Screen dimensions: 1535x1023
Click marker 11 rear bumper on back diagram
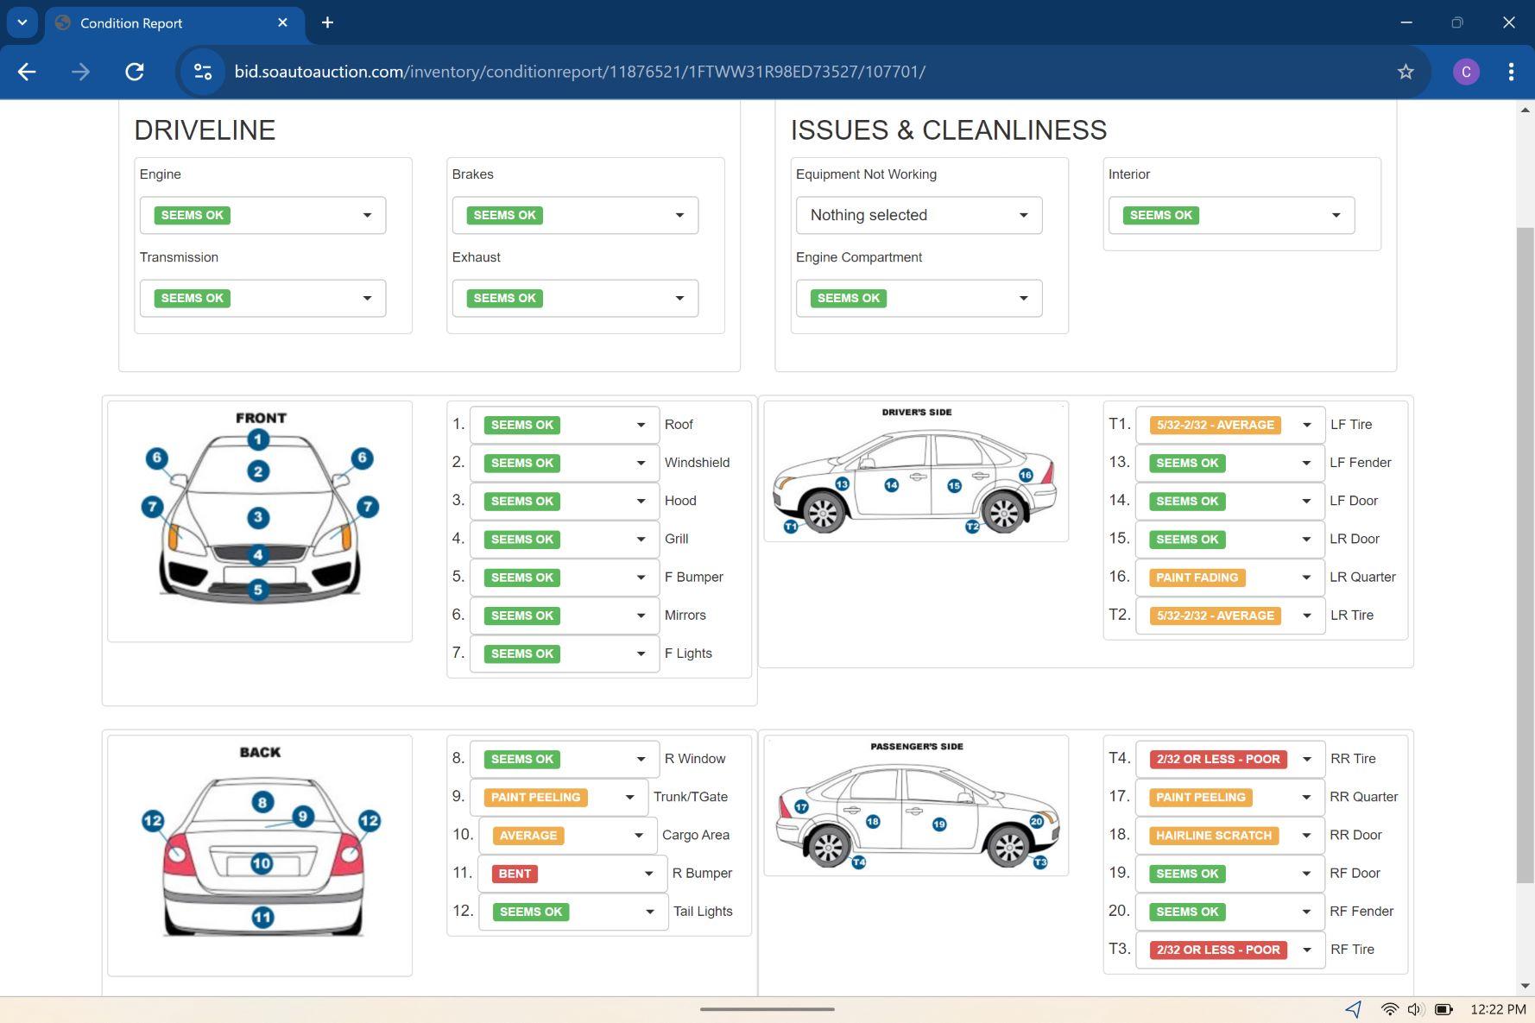click(x=262, y=918)
